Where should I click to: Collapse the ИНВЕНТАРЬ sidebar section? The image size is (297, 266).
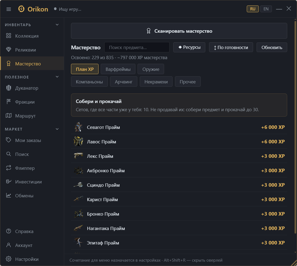57,25
